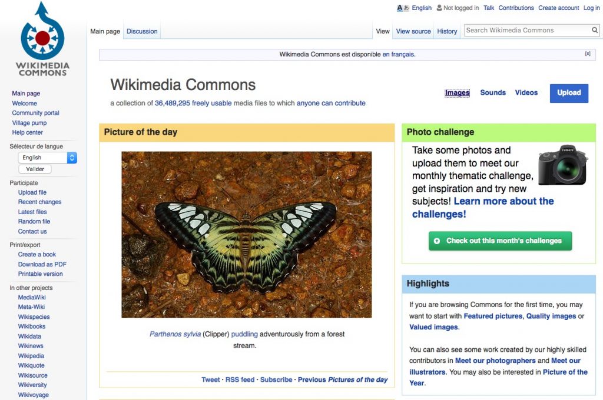This screenshot has width=603, height=400.
Task: Click the blue Upload button
Action: (569, 93)
